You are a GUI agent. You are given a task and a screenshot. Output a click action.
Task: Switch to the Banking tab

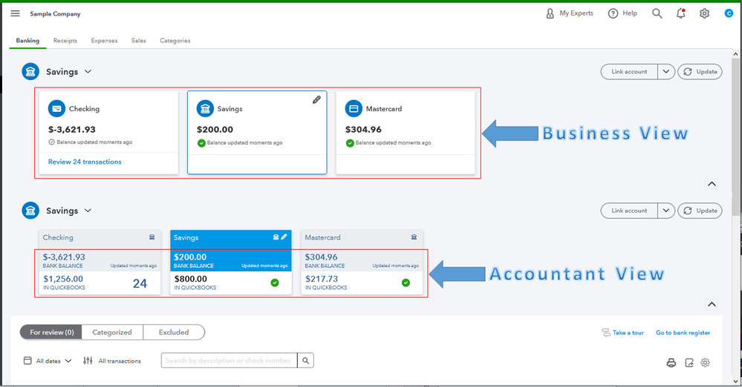(27, 41)
